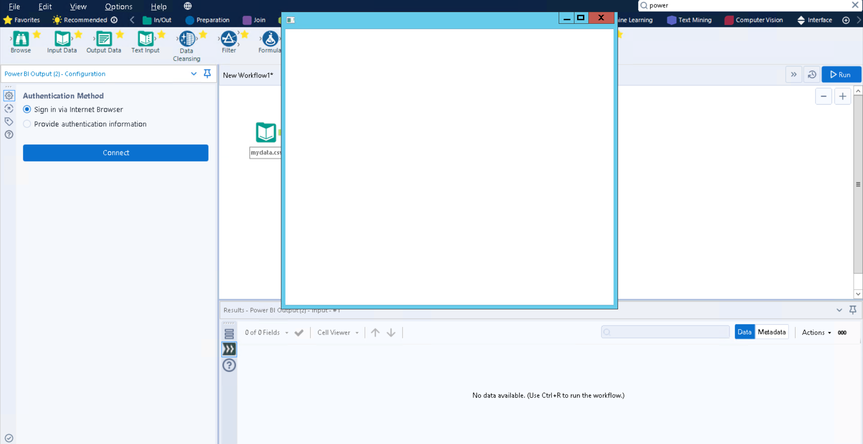Viewport: 863px width, 444px height.
Task: Open the Options menu
Action: (x=118, y=6)
